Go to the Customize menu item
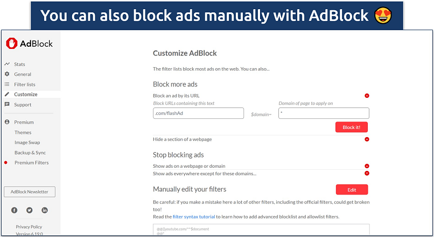 tap(26, 94)
